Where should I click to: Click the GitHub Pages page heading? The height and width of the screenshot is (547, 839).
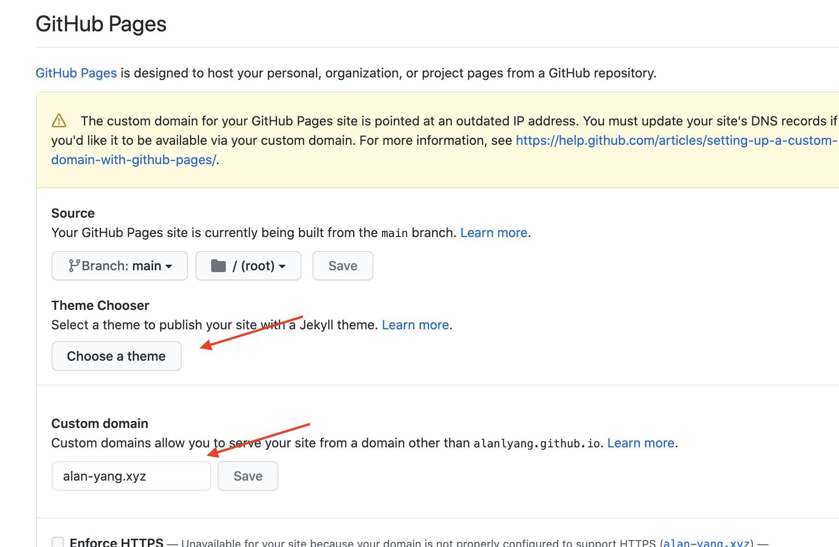[101, 24]
